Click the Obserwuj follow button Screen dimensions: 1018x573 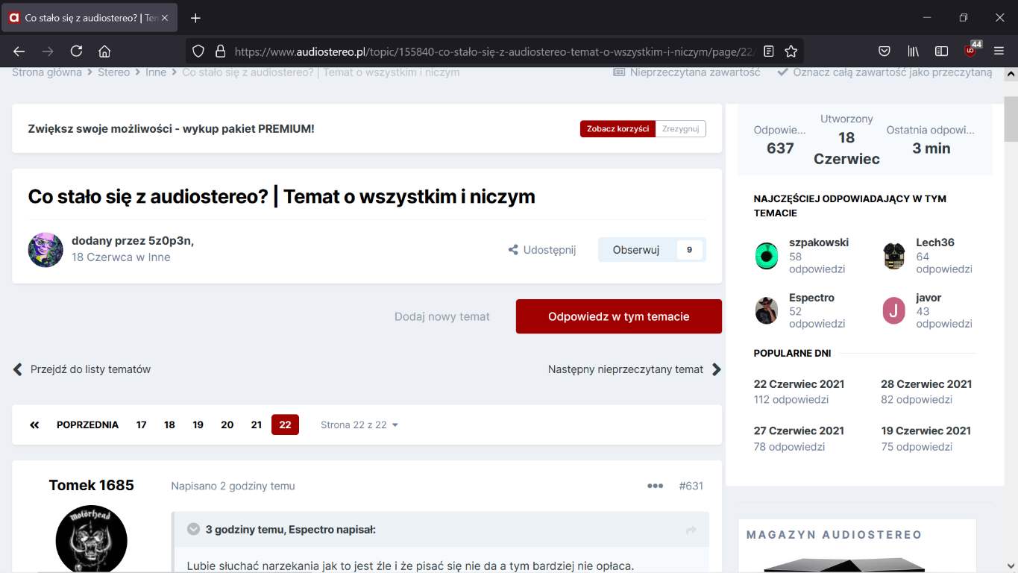coord(636,250)
